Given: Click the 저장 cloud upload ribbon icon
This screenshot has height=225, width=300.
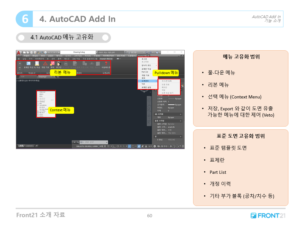Looking at the screenshot, I should click(92, 63).
